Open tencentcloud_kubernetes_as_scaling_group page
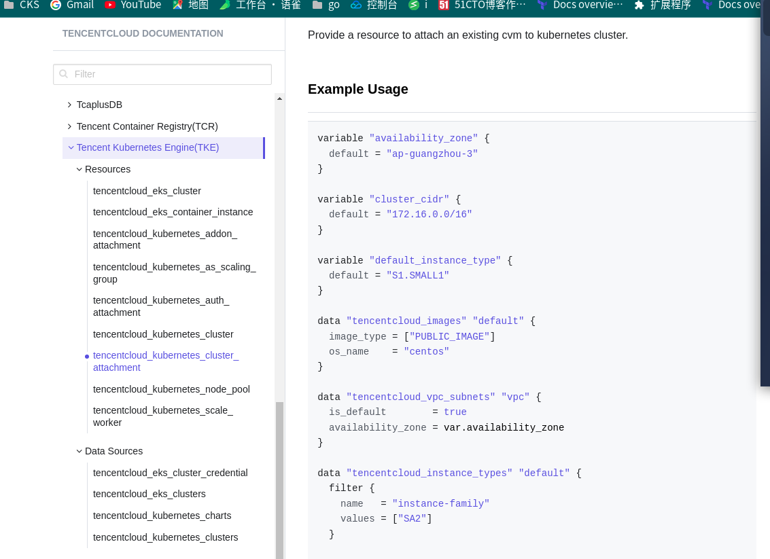The image size is (770, 559). [175, 273]
